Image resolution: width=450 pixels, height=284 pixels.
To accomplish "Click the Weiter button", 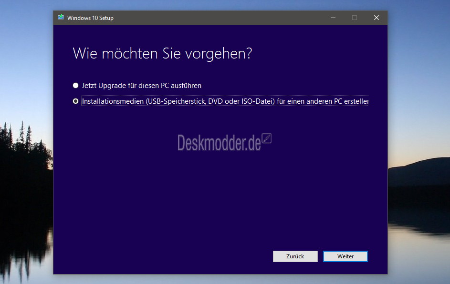I will (345, 256).
